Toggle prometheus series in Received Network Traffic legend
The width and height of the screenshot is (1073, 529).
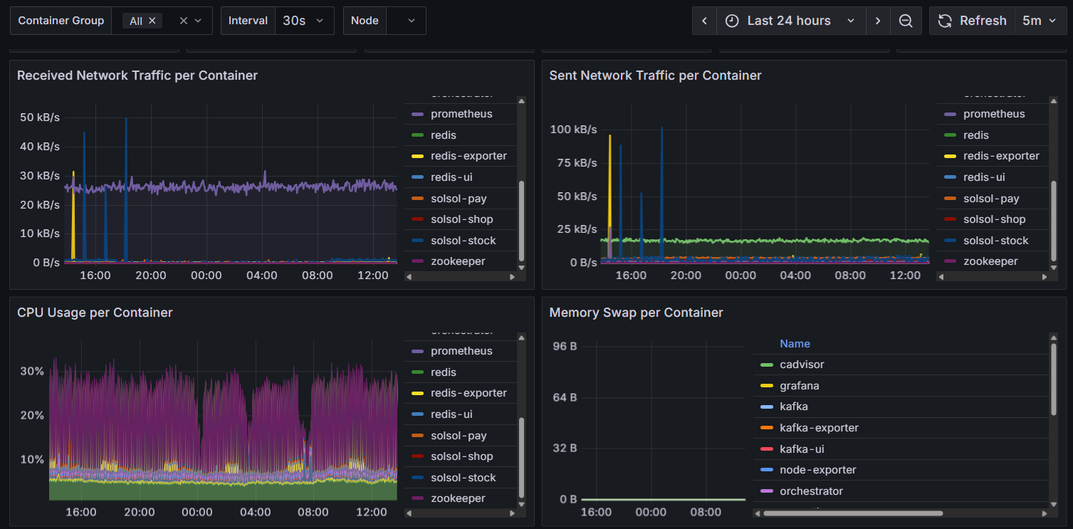pyautogui.click(x=460, y=114)
